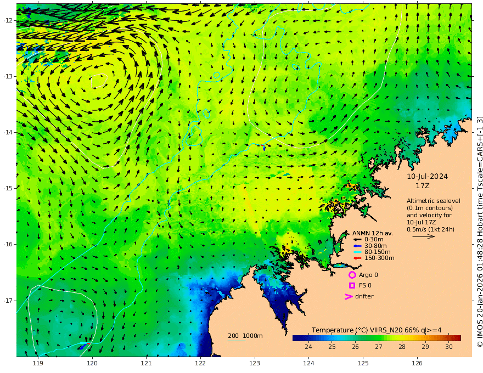The image size is (483, 373).
Task: Click the '200 1000m' isobath label
Action: (245, 336)
